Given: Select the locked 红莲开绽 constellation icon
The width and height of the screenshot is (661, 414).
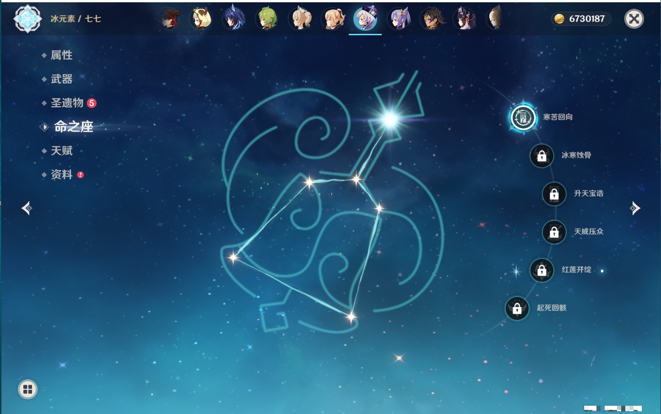Looking at the screenshot, I should tap(542, 270).
